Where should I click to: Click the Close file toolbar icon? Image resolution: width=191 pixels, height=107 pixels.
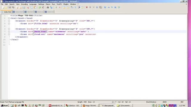[17, 7]
